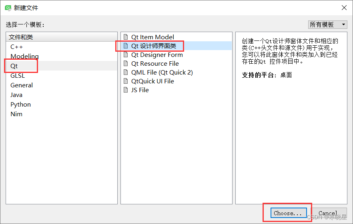Select the Java category
Screen dimensions: 353x224
[62, 95]
